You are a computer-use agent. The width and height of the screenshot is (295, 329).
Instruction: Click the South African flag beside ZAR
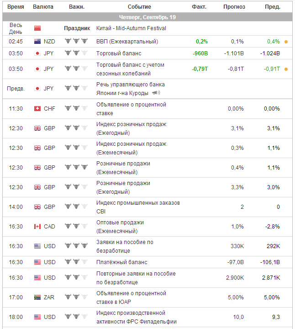37,297
